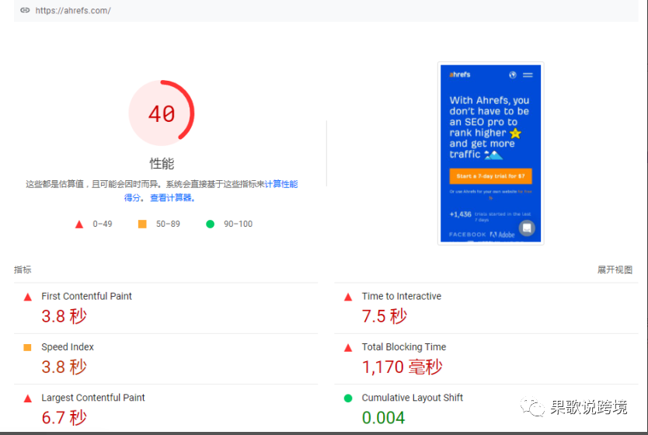Click the green circle 90–100 legend icon
Viewport: 648px width, 435px height.
[x=210, y=224]
